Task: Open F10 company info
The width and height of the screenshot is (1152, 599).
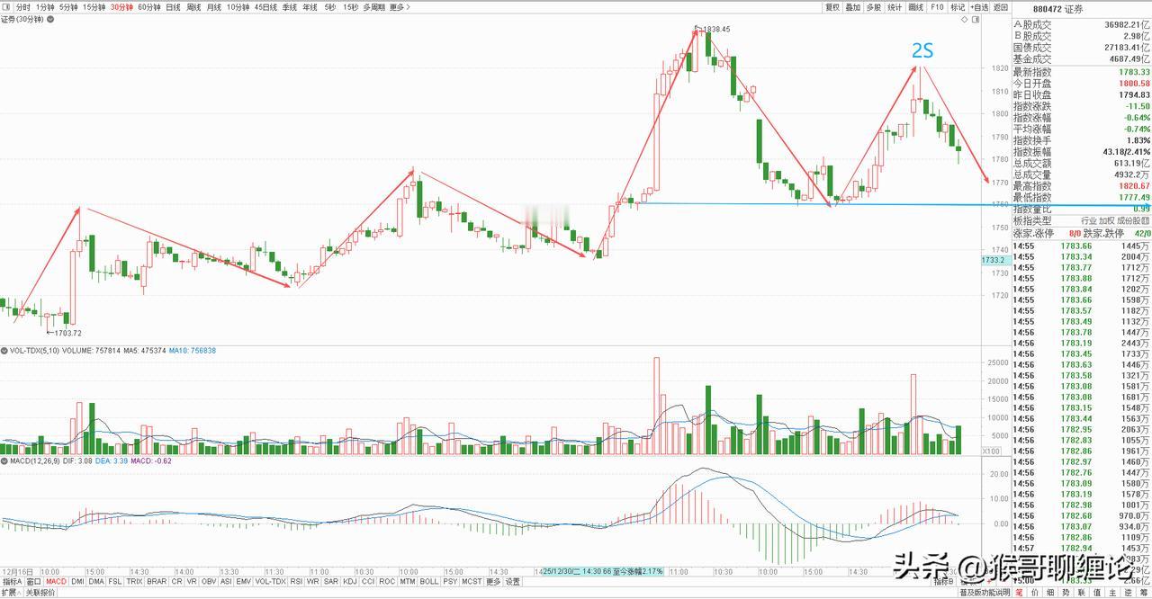Action: tap(937, 7)
